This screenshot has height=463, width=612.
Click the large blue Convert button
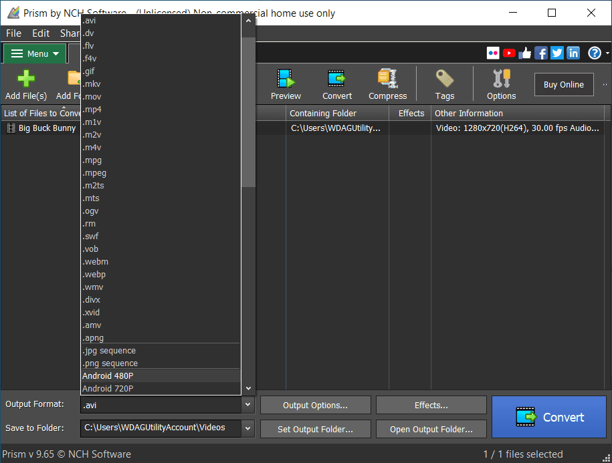pos(548,417)
